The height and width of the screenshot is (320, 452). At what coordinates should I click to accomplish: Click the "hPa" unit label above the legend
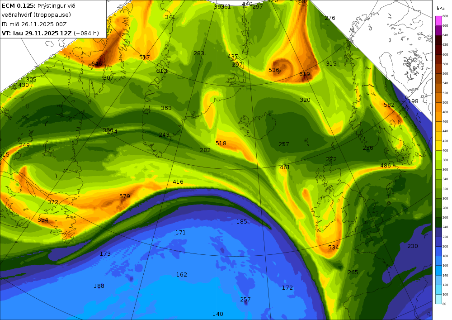pyautogui.click(x=441, y=9)
